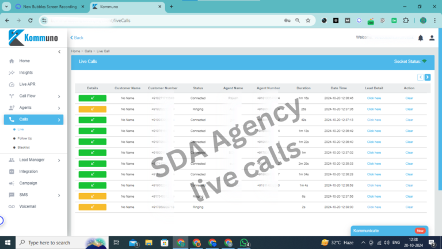
Task: Open the WhatsApp icon in the taskbar
Action: click(244, 243)
